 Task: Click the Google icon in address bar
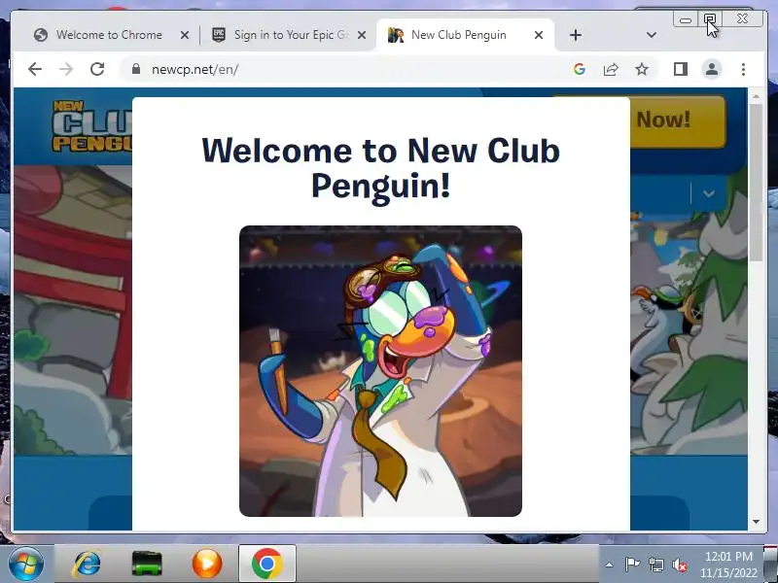(x=579, y=69)
